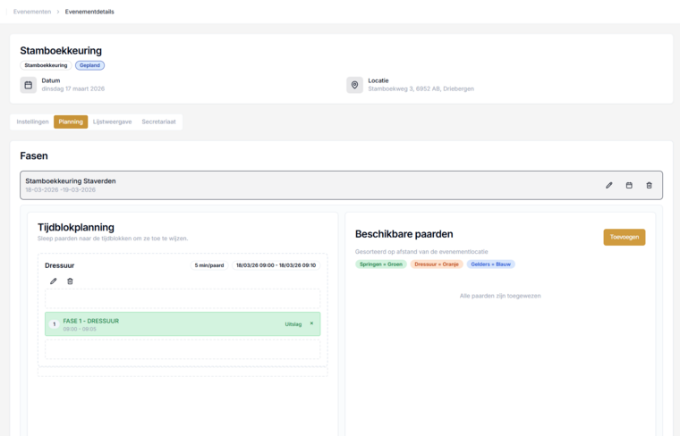This screenshot has height=436, width=680.
Task: Switch to the Lijstweergave tab
Action: [x=113, y=122]
